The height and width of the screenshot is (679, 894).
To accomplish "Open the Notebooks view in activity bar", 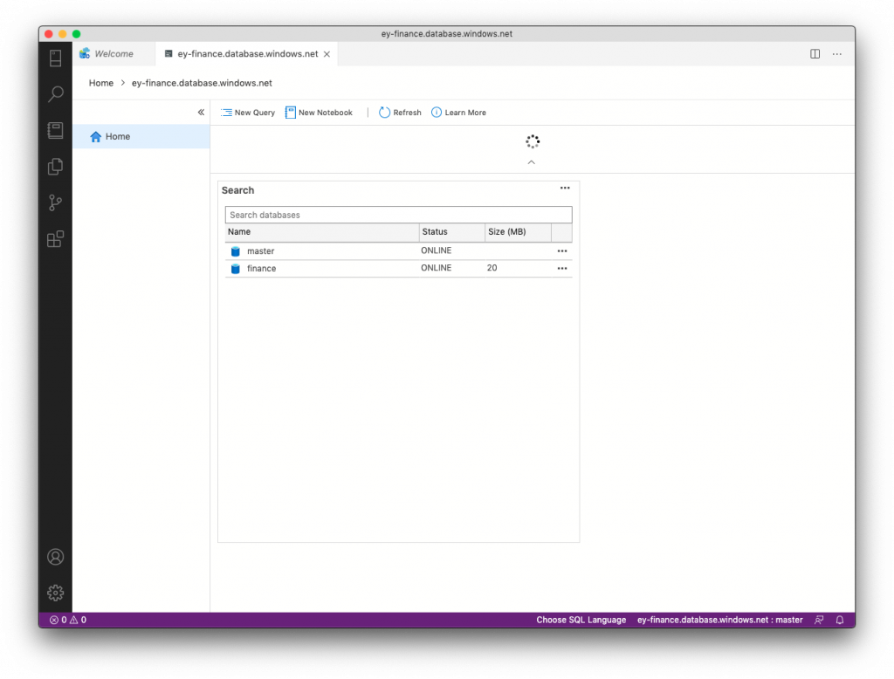I will tap(55, 131).
